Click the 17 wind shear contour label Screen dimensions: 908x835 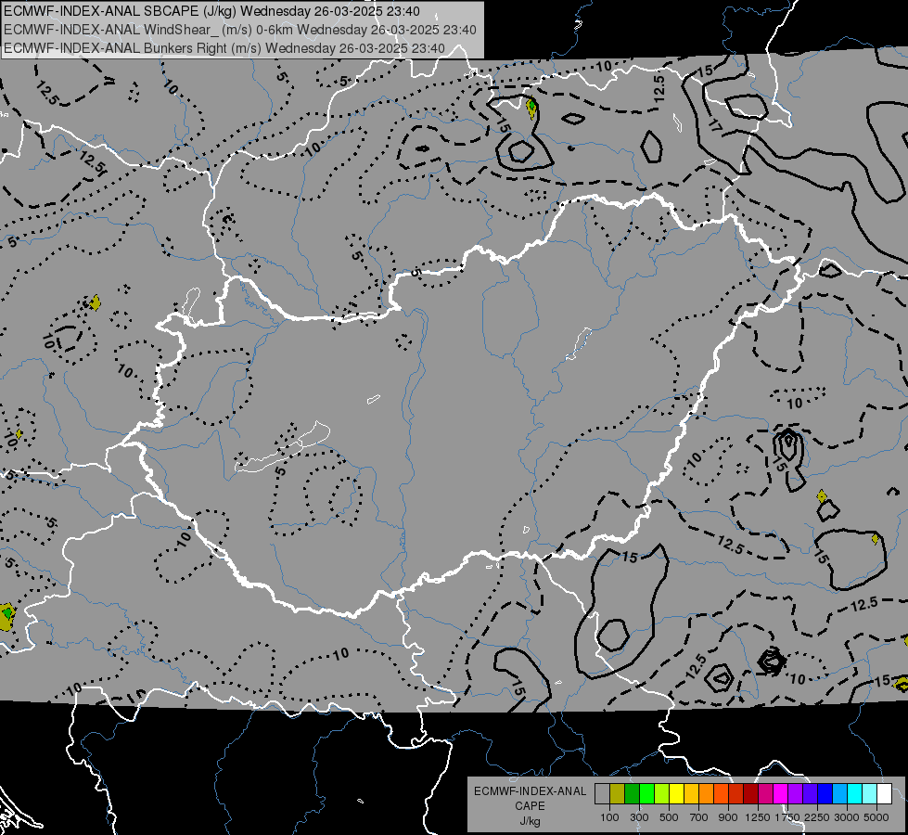pos(716,124)
